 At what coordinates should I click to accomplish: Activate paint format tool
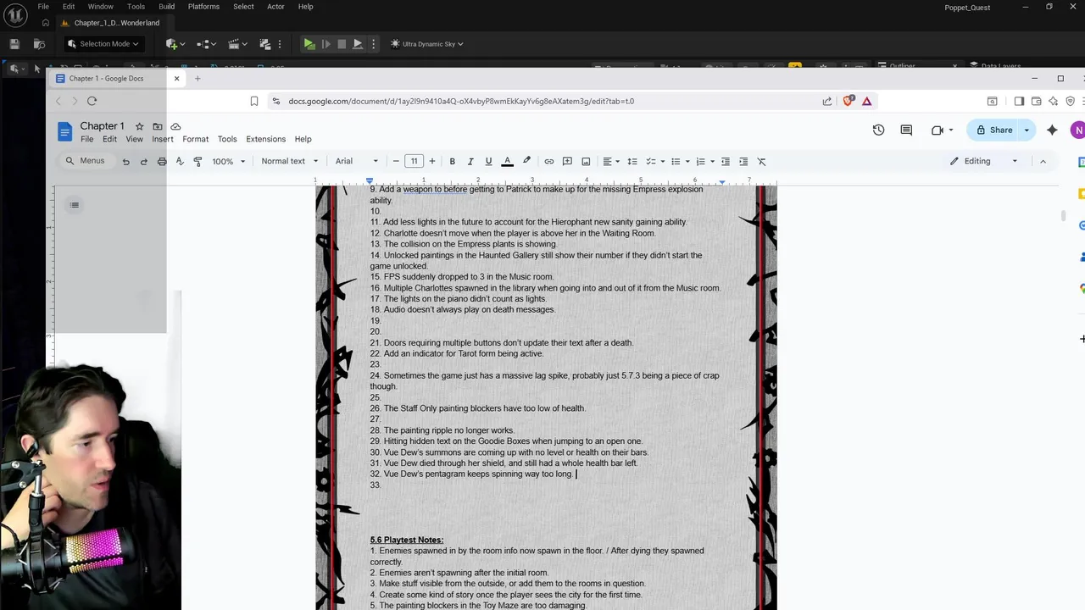pos(198,161)
